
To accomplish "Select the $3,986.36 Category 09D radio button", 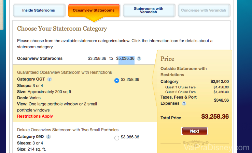I will (x=117, y=138).
